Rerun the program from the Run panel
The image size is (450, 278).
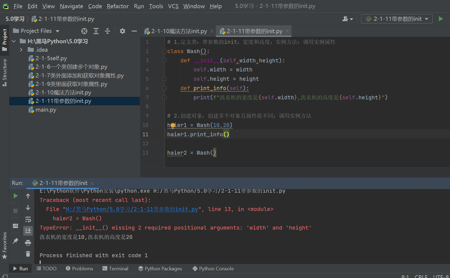coord(16,196)
